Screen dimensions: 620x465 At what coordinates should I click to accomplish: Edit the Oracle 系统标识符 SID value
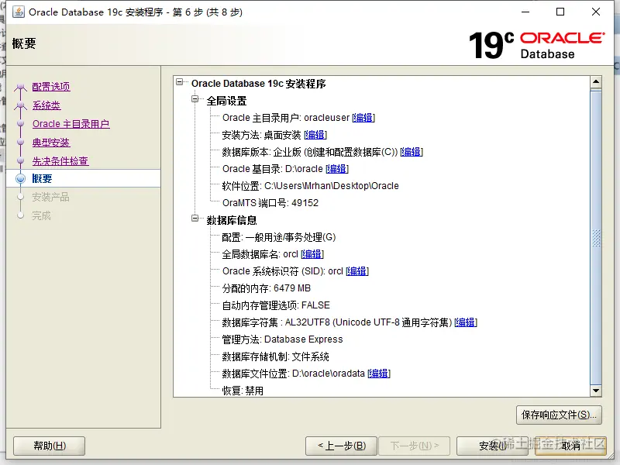click(357, 271)
